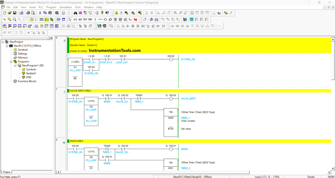Image resolution: width=335 pixels, height=178 pixels.
Task: Click the About information icon
Action: 97,13
